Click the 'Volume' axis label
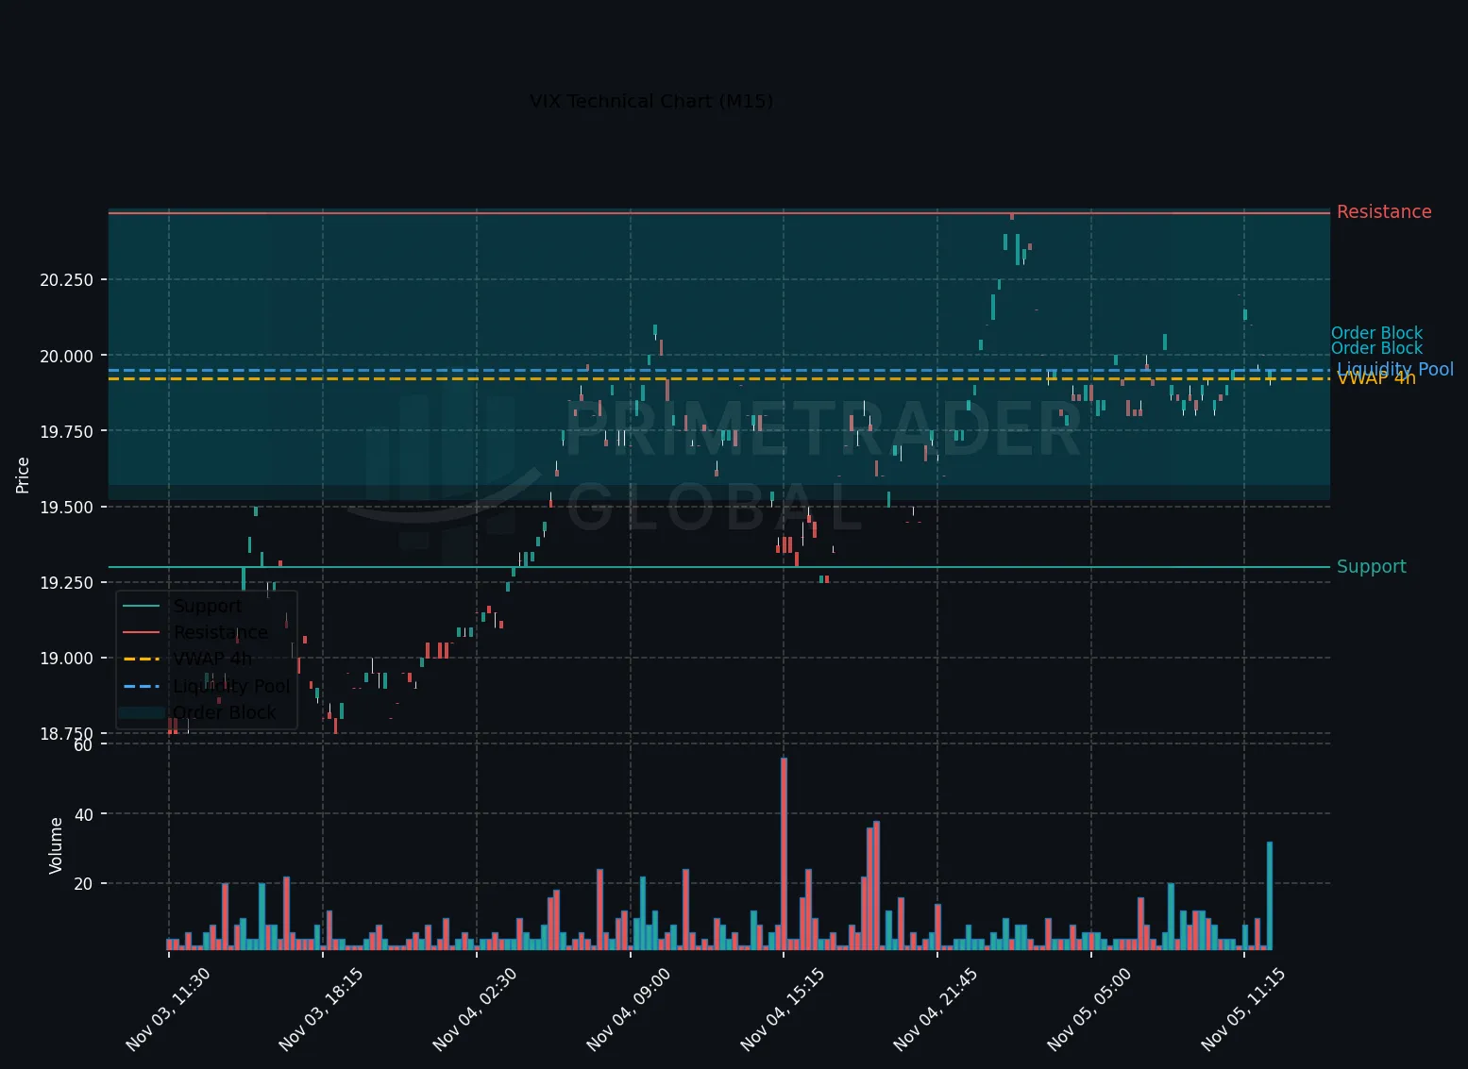Viewport: 1468px width, 1069px height. (56, 845)
